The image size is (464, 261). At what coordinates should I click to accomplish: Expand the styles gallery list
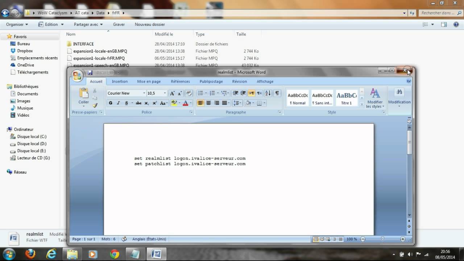click(x=361, y=104)
